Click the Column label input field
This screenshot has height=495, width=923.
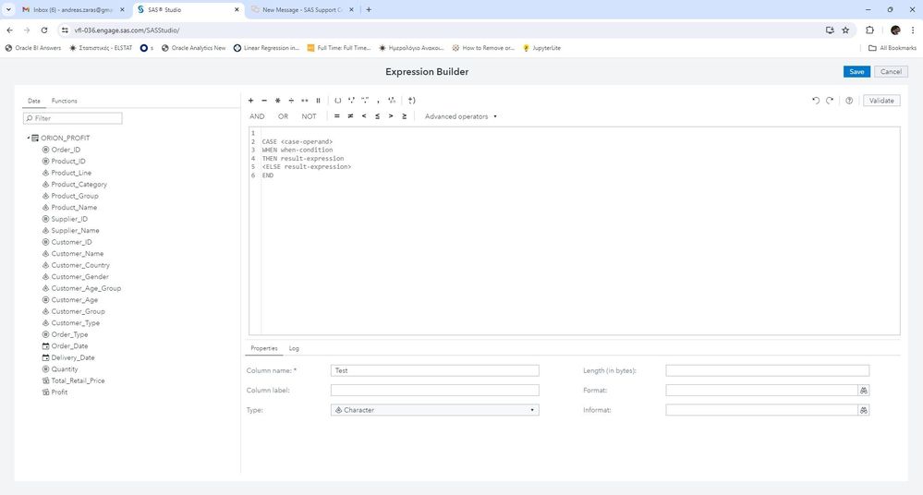point(434,391)
